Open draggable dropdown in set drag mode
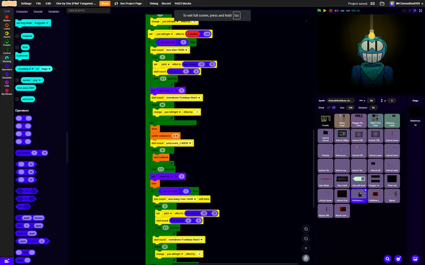The width and height of the screenshot is (425, 265). pyautogui.click(x=42, y=23)
